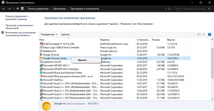Open recent locations dropdown near navigation arrows
214x111 pixels.
coord(14,9)
